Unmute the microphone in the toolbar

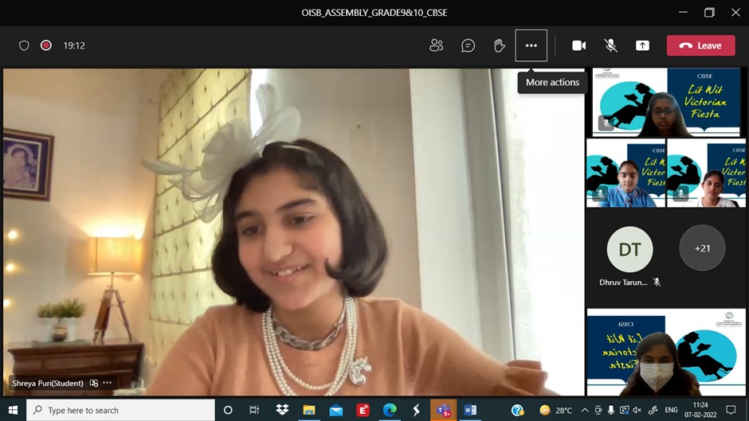(610, 45)
